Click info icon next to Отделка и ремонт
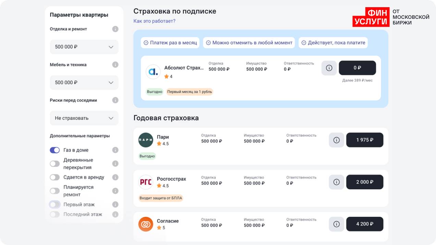 tap(115, 29)
